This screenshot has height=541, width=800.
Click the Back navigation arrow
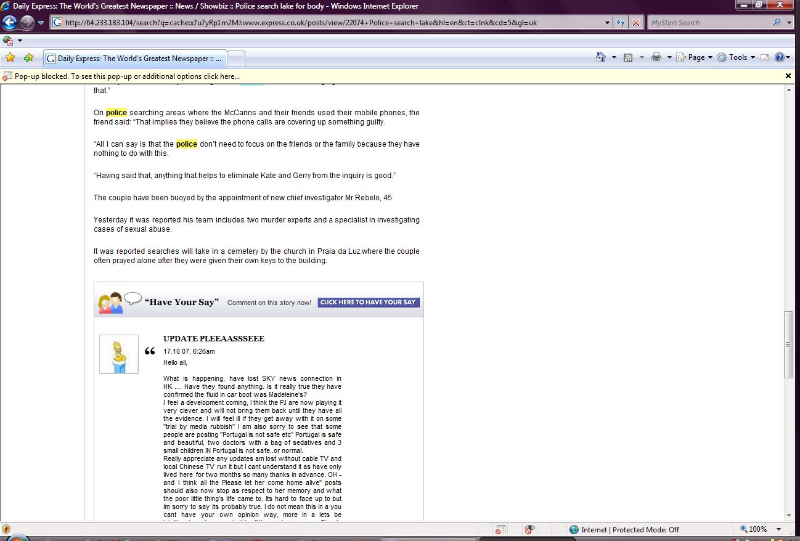[10, 23]
